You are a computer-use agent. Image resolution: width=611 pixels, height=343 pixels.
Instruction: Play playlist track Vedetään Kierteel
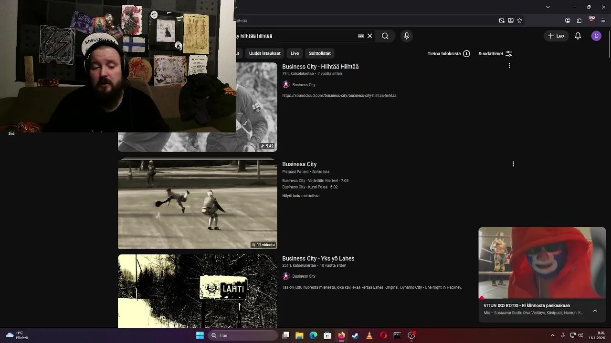[x=315, y=181]
